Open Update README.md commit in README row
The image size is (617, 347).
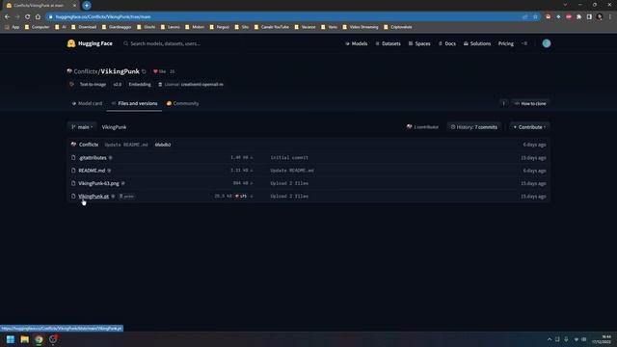pyautogui.click(x=292, y=171)
